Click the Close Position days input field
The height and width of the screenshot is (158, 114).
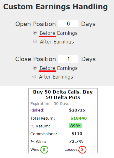68,59
